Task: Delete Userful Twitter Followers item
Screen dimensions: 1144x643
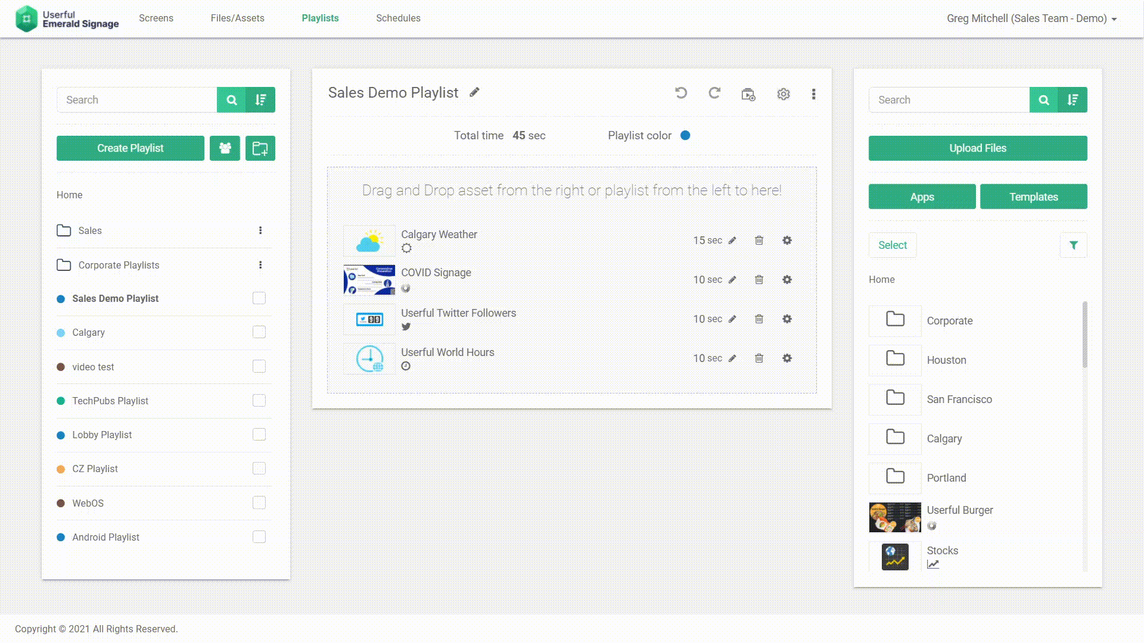Action: point(759,319)
